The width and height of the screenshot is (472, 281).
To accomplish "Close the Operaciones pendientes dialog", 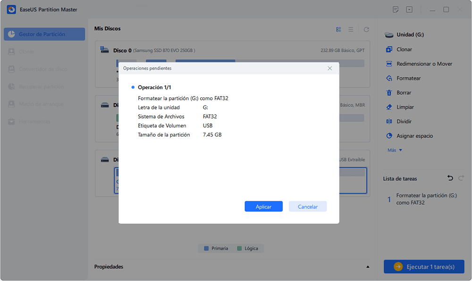I will click(330, 68).
